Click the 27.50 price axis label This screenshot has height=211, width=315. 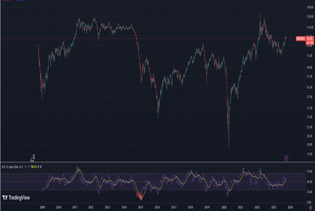tap(310, 117)
